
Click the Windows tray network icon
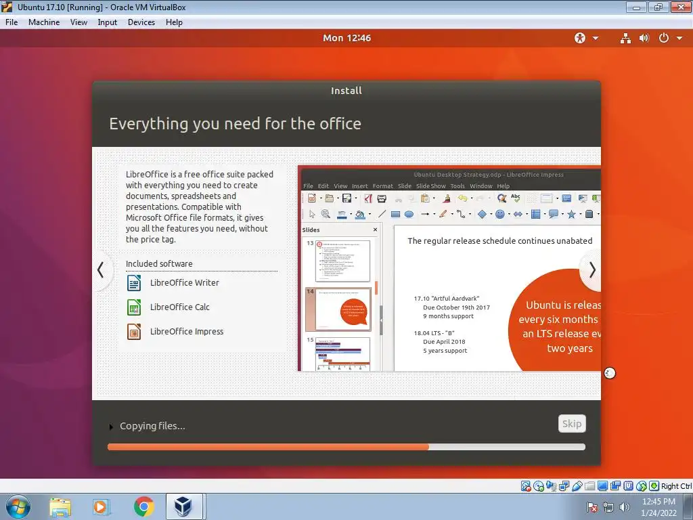coord(608,508)
